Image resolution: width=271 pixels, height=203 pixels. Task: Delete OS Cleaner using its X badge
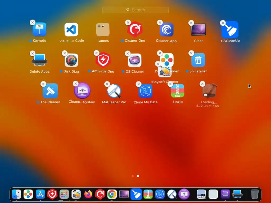(128, 53)
